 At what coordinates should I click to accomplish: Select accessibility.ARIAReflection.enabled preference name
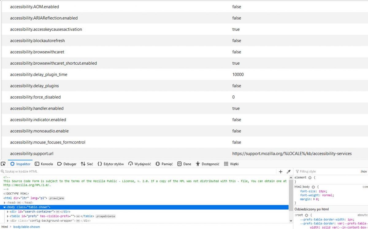44,18
